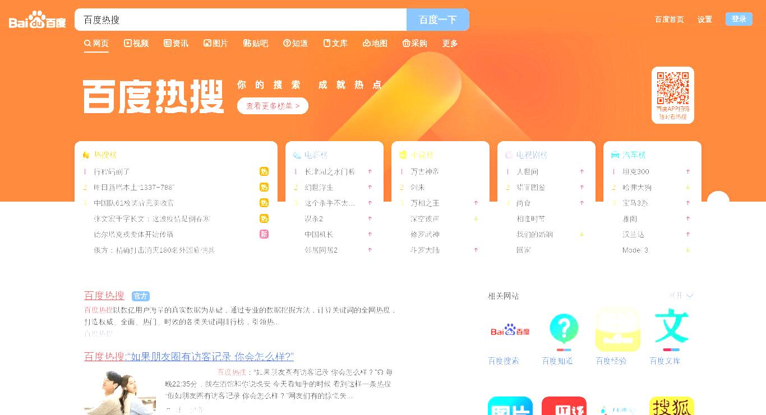Click the flame icon beside 热搜榜
This screenshot has height=415, width=766.
(86, 155)
